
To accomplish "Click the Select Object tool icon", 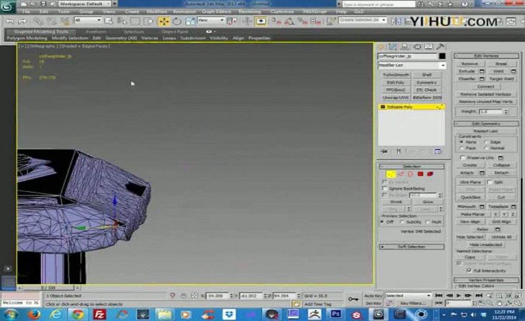I will [x=108, y=21].
